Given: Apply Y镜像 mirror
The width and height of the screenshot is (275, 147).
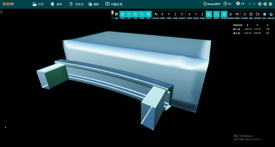Looking at the screenshot, I should pyautogui.click(x=169, y=15).
